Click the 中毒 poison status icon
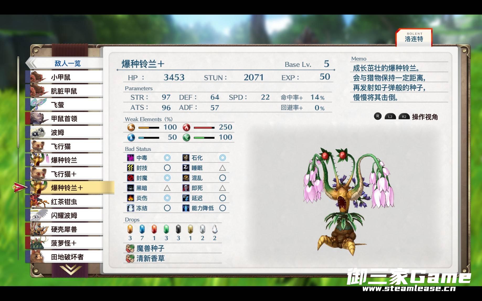 click(130, 158)
